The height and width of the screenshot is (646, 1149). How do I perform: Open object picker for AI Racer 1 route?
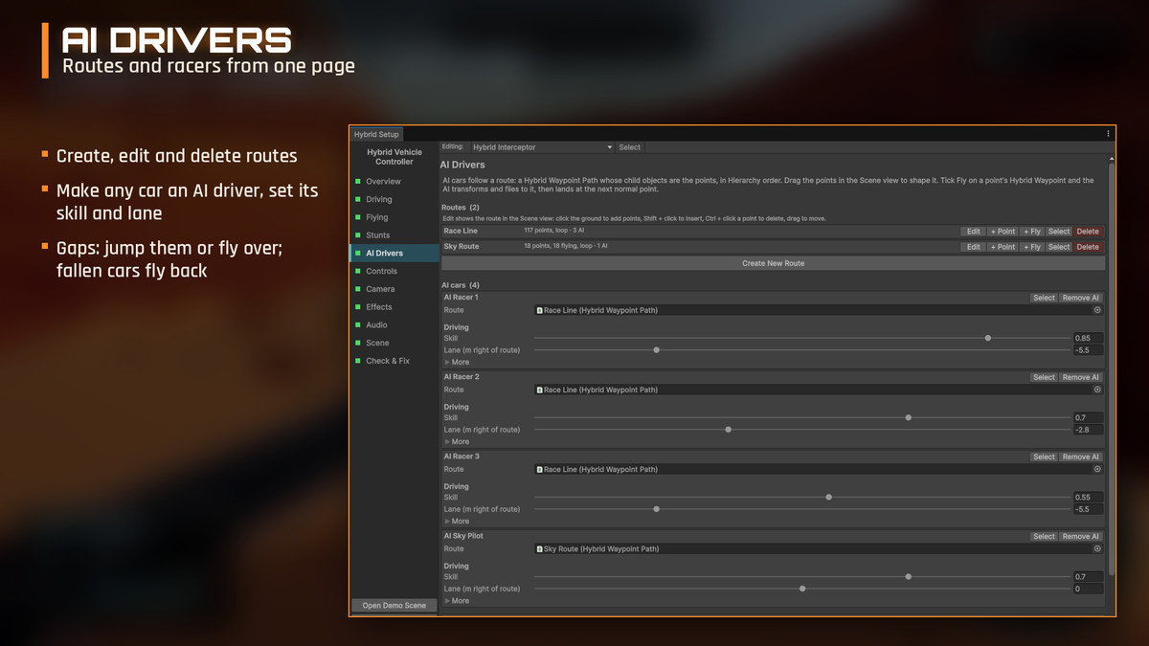tap(1097, 310)
